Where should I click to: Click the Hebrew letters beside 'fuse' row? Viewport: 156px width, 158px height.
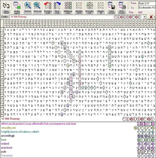click(146, 140)
